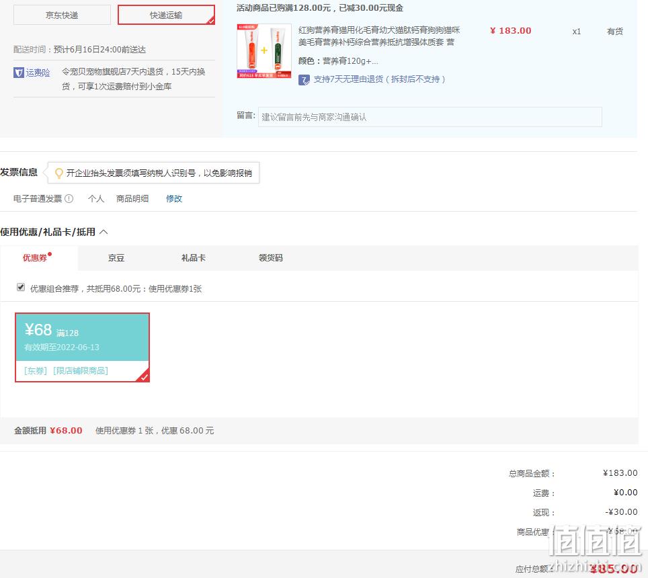The image size is (648, 578).
Task: Click 修改 to edit invoice info
Action: coord(174,199)
